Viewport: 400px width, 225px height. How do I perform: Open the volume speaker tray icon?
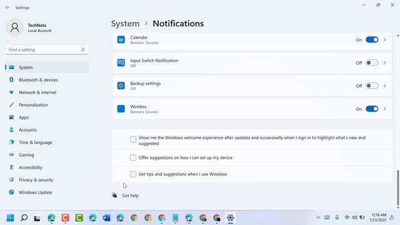click(x=354, y=217)
